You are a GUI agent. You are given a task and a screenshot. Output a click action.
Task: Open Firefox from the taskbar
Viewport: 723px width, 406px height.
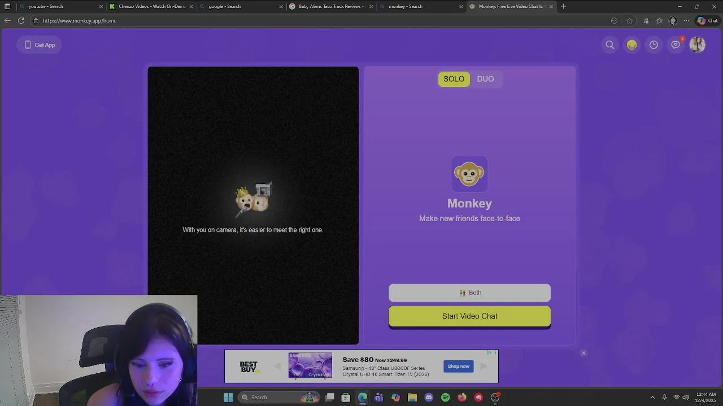[462, 398]
